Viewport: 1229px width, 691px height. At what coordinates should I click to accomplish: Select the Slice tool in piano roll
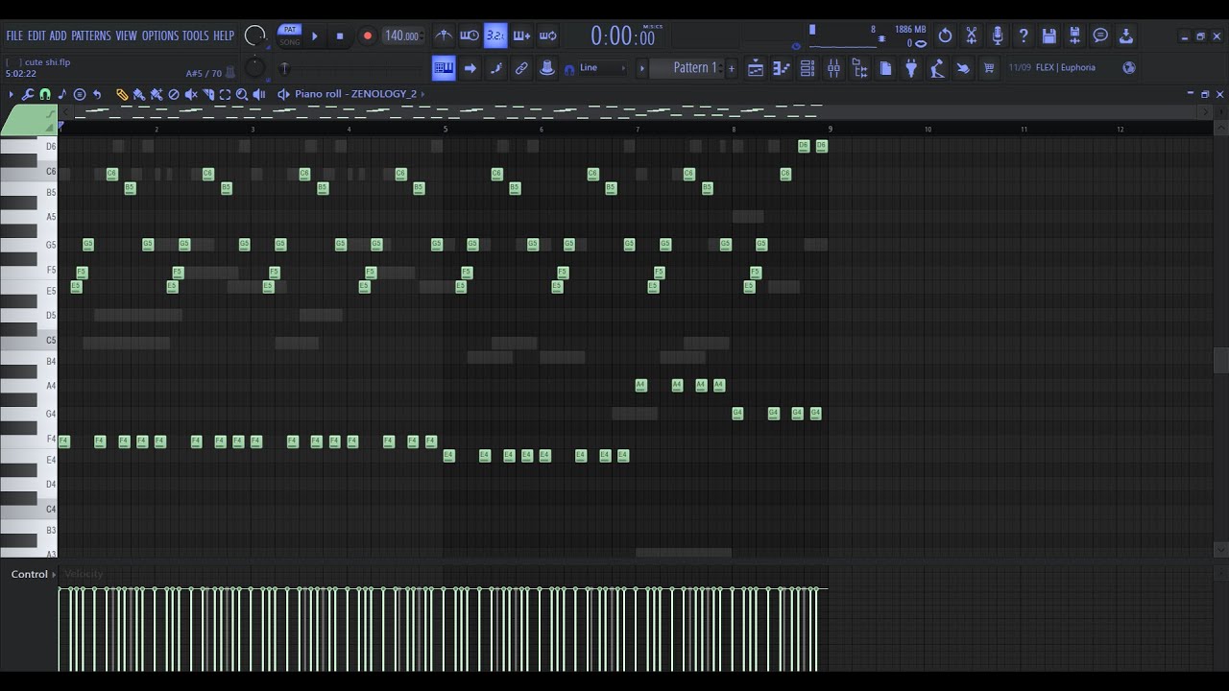208,94
